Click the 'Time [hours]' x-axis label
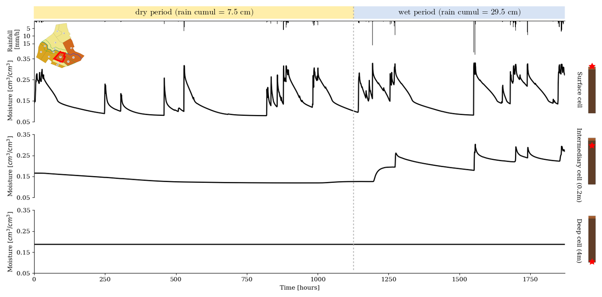The height and width of the screenshot is (297, 602). (x=299, y=288)
